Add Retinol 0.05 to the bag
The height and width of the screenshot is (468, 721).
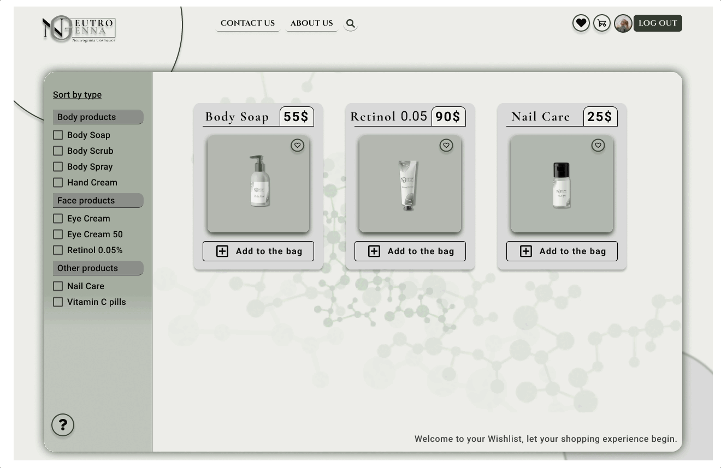point(410,251)
